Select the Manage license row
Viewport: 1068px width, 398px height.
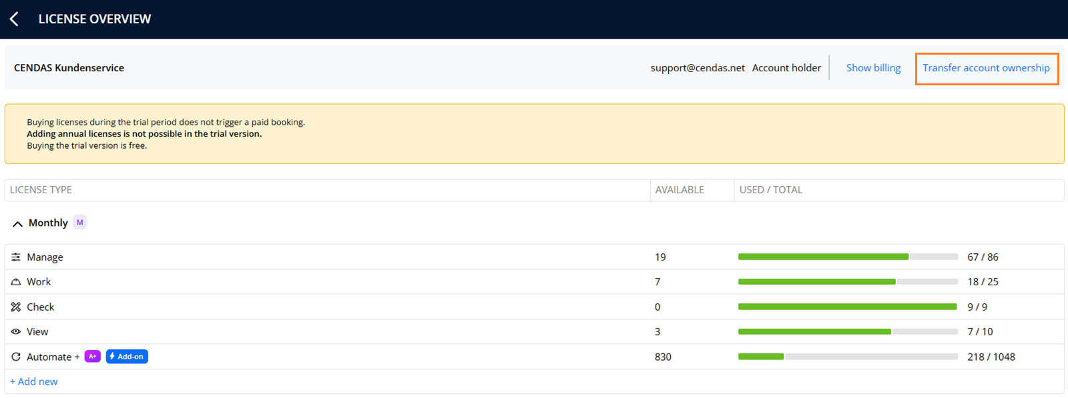tap(534, 257)
